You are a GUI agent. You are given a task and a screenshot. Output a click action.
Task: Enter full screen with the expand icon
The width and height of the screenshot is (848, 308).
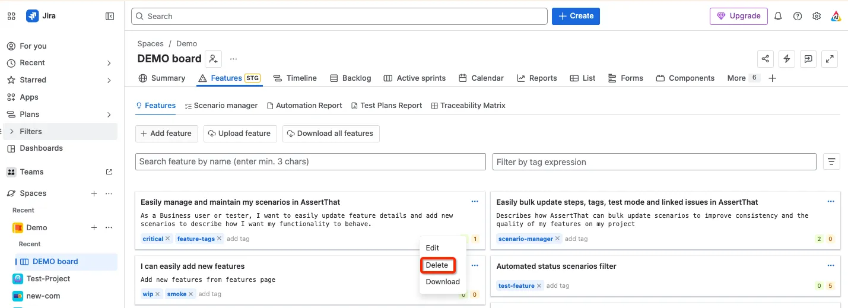coord(830,59)
